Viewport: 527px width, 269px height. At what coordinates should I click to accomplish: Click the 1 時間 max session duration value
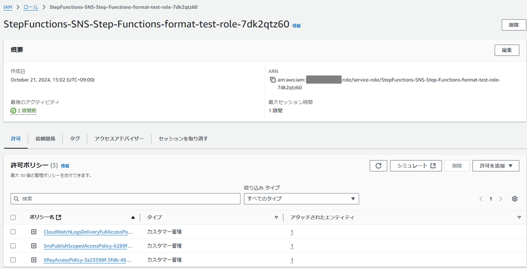[x=275, y=111]
